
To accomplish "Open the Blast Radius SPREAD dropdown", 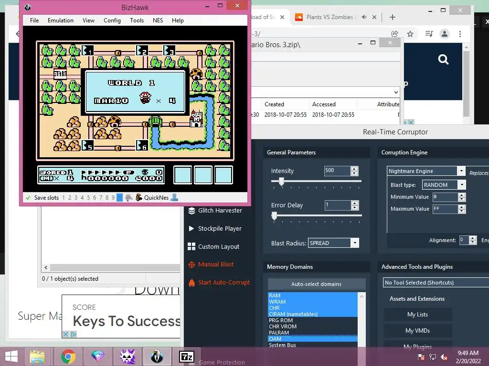I will coord(355,243).
